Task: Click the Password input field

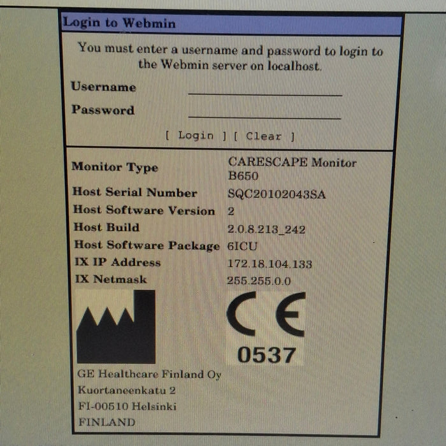Action: [x=264, y=111]
